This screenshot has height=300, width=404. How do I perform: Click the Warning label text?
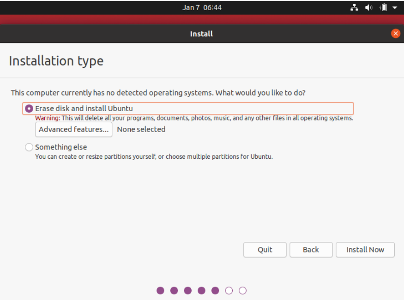tap(48, 118)
